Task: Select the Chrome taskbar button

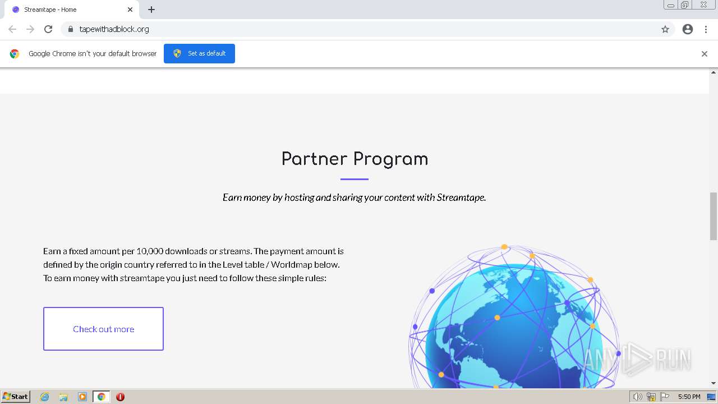Action: 101,397
